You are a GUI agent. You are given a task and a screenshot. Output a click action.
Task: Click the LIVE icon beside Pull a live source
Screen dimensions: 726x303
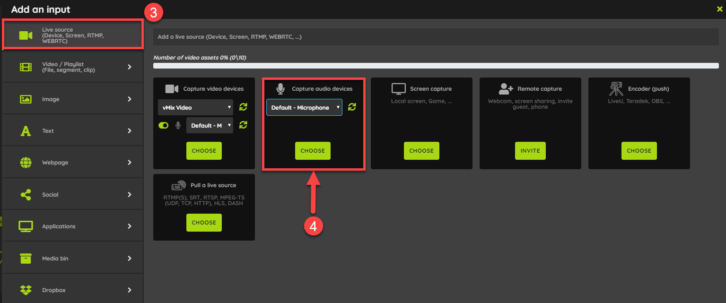point(179,185)
